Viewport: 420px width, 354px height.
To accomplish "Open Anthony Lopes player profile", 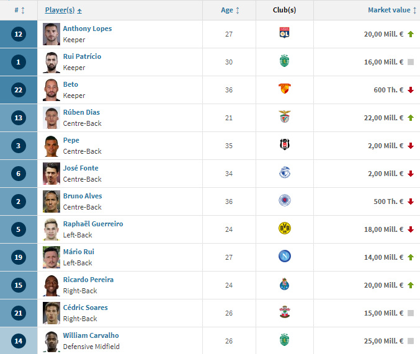I will pos(87,29).
